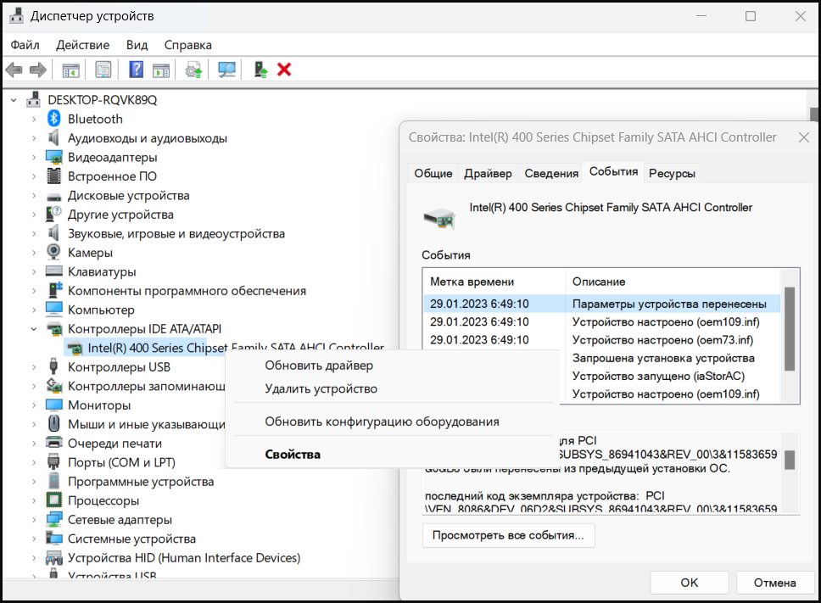
Task: Expand Аудиовходы и аудиовыходы chevron
Action: pyautogui.click(x=34, y=138)
